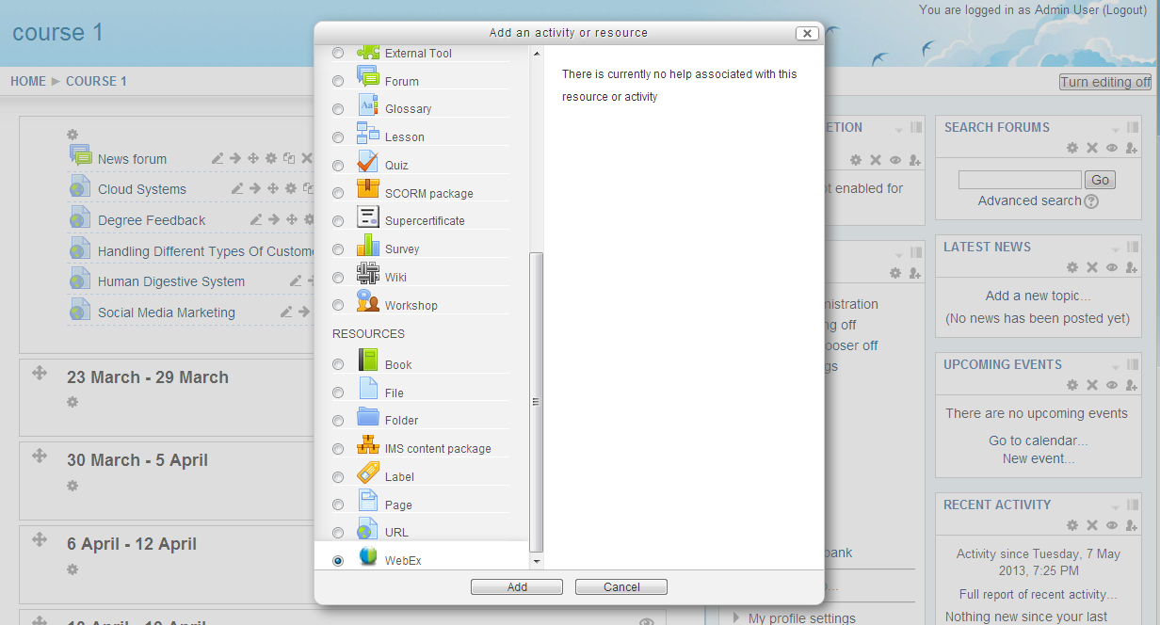Click the Label tag icon
1160x625 pixels.
[368, 473]
